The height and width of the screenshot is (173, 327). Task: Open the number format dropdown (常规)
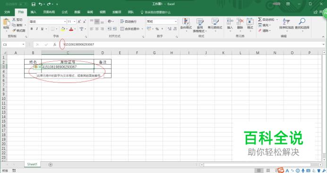tap(176, 21)
